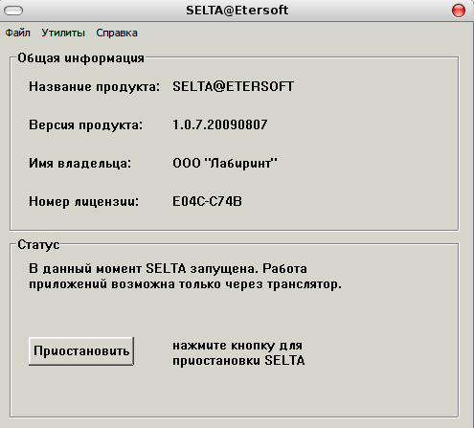Screen dimensions: 474x428
Task: Open the Файл menu
Action: pos(18,33)
